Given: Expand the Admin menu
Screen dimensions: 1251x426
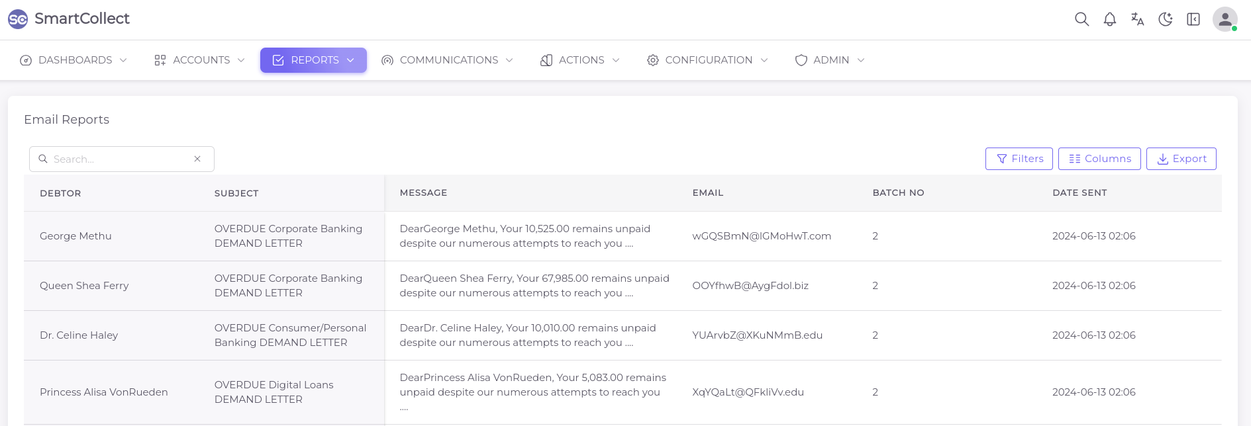Looking at the screenshot, I should click(830, 60).
